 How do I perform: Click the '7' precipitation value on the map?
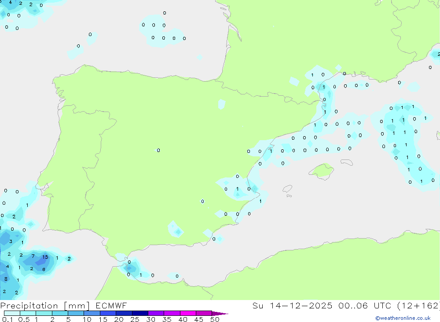click(x=33, y=256)
